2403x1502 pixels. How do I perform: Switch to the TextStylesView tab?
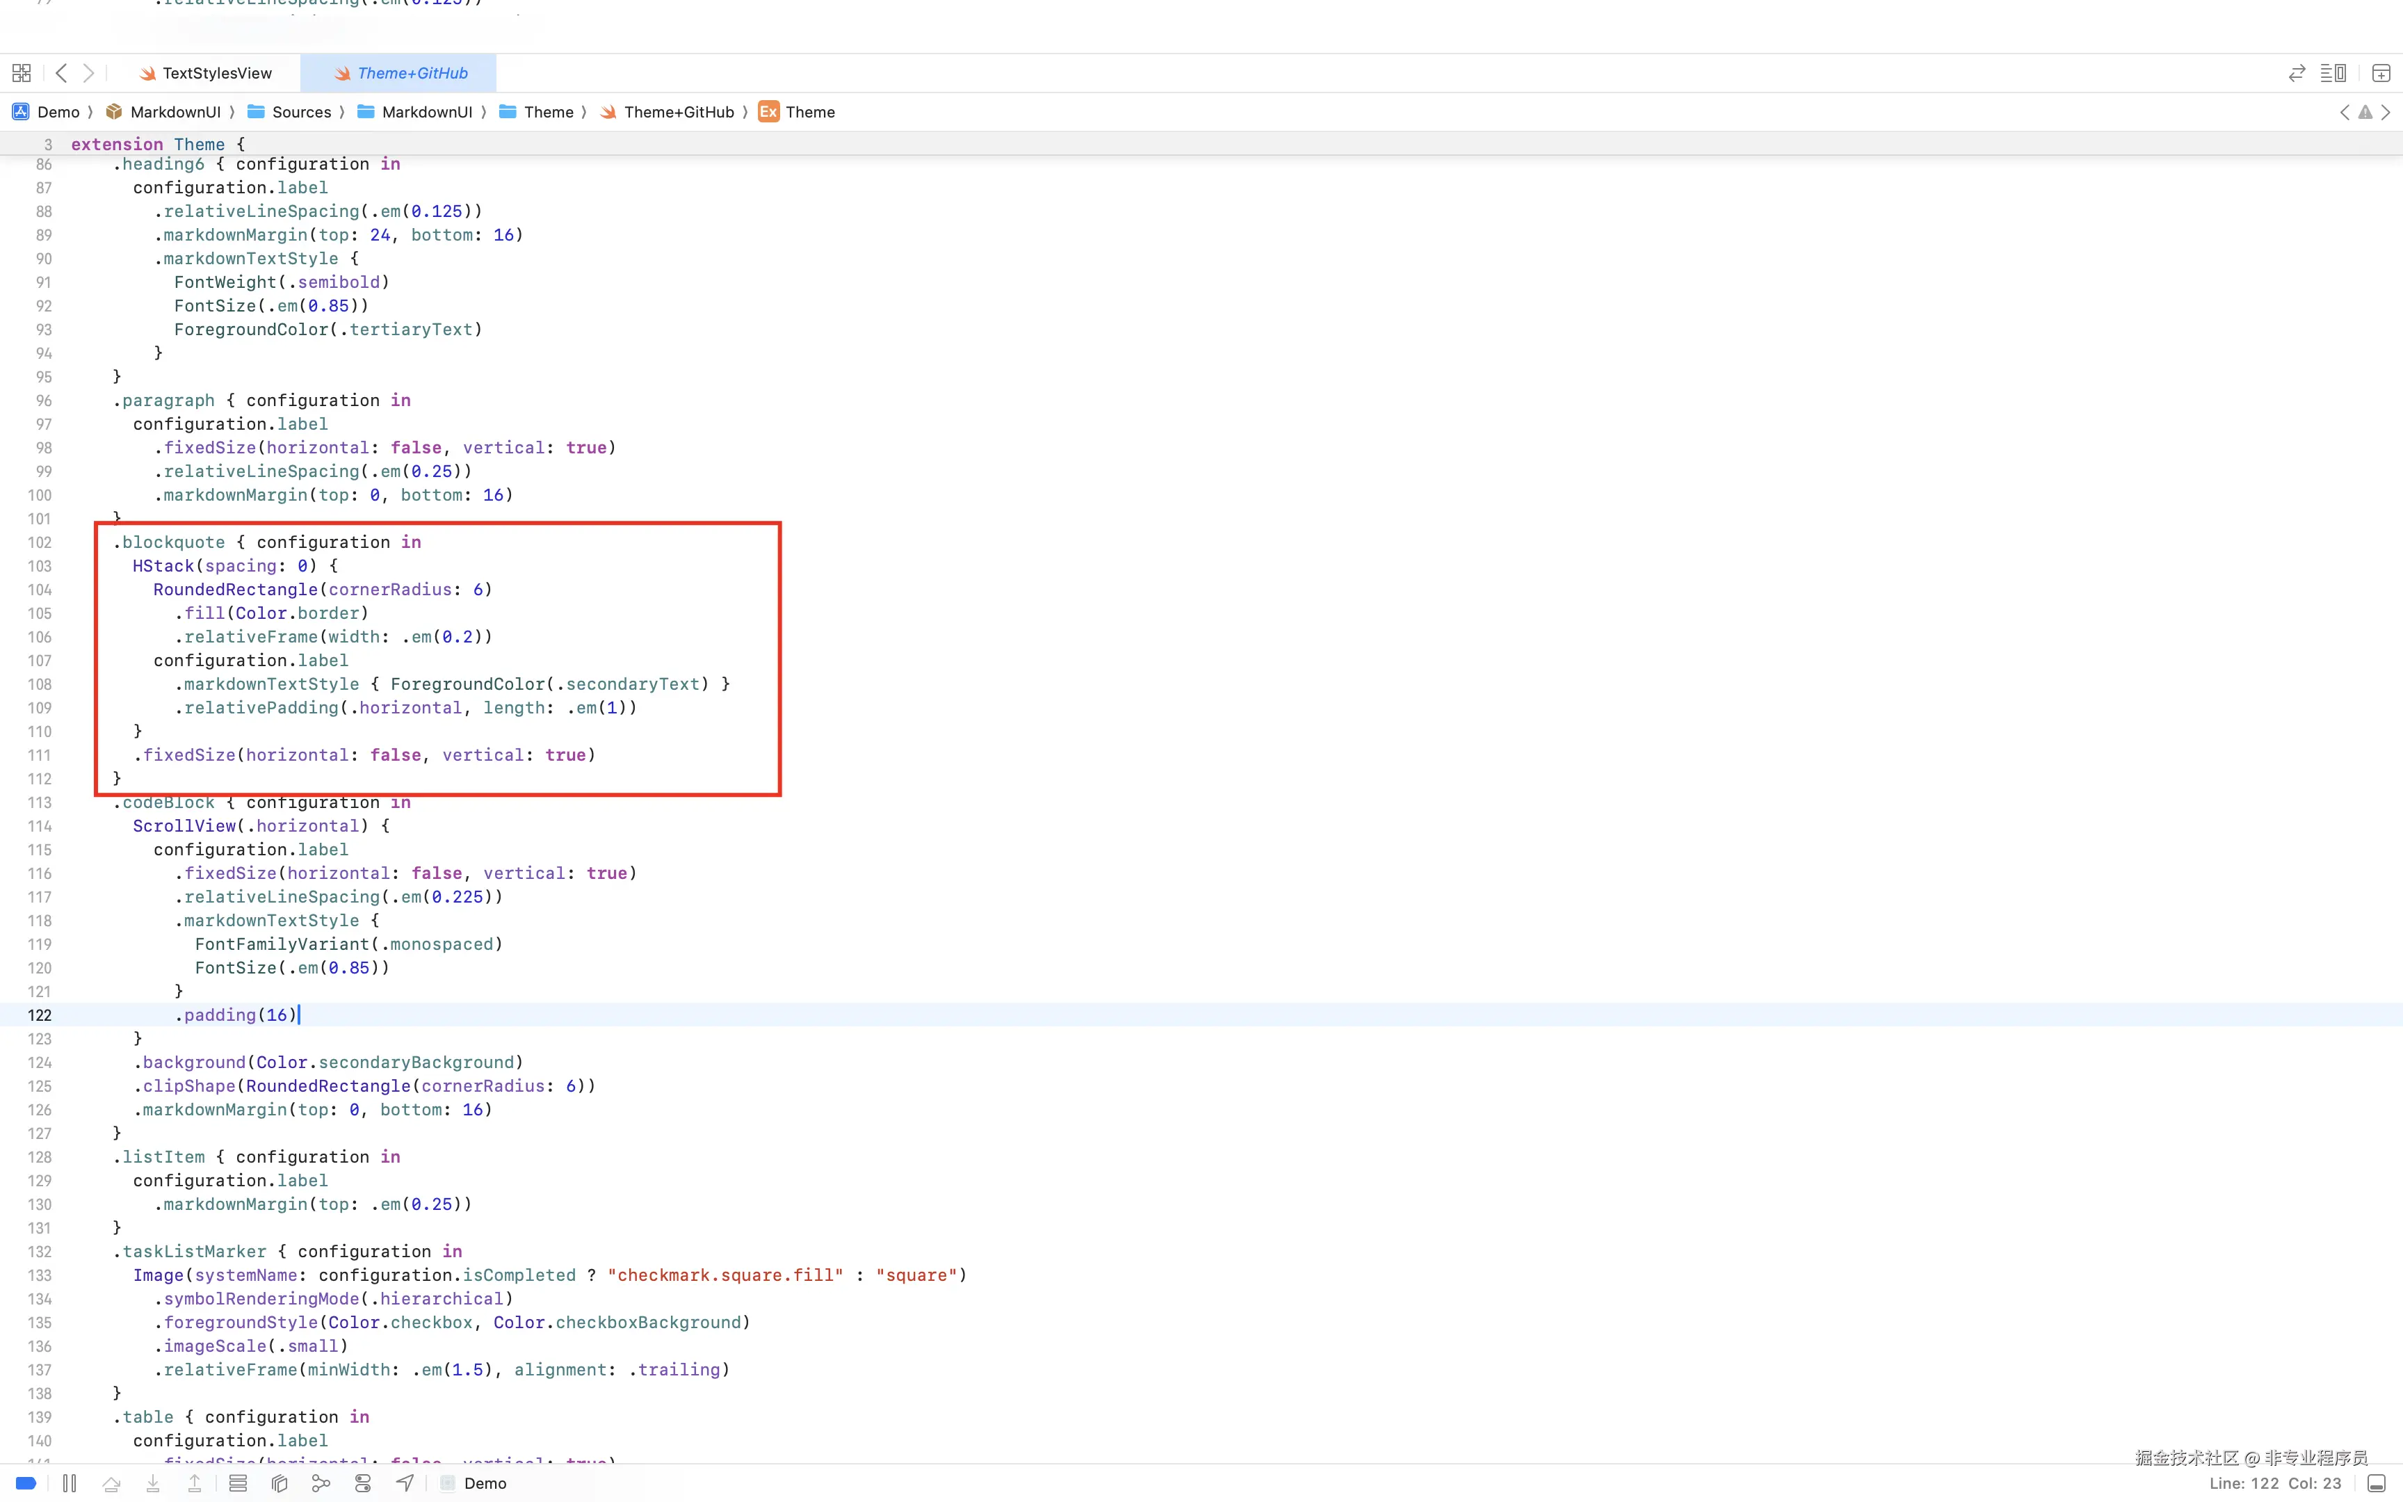216,74
